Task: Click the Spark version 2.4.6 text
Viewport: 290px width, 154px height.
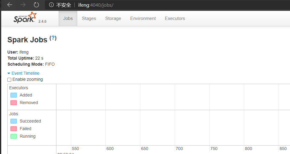Action: [x=42, y=21]
